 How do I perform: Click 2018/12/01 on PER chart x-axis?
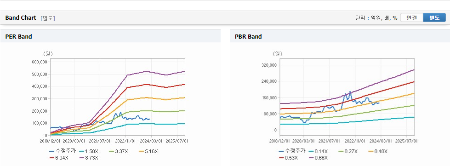pos(50,141)
